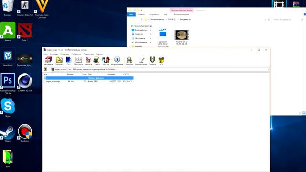Image resolution: width=306 pixels, height=172 pixels.
Task: Go up one level in WinRAR address bar
Action: point(45,69)
